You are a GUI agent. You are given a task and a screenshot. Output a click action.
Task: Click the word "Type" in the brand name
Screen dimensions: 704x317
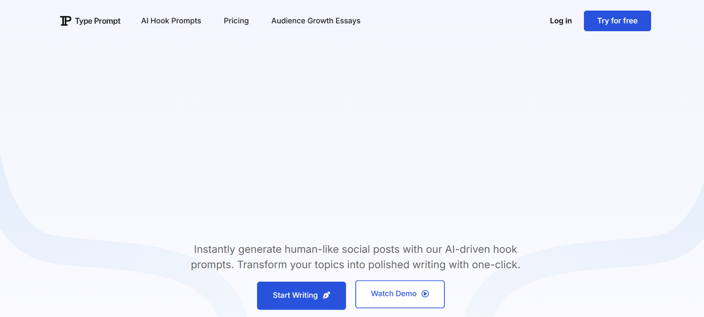point(84,21)
